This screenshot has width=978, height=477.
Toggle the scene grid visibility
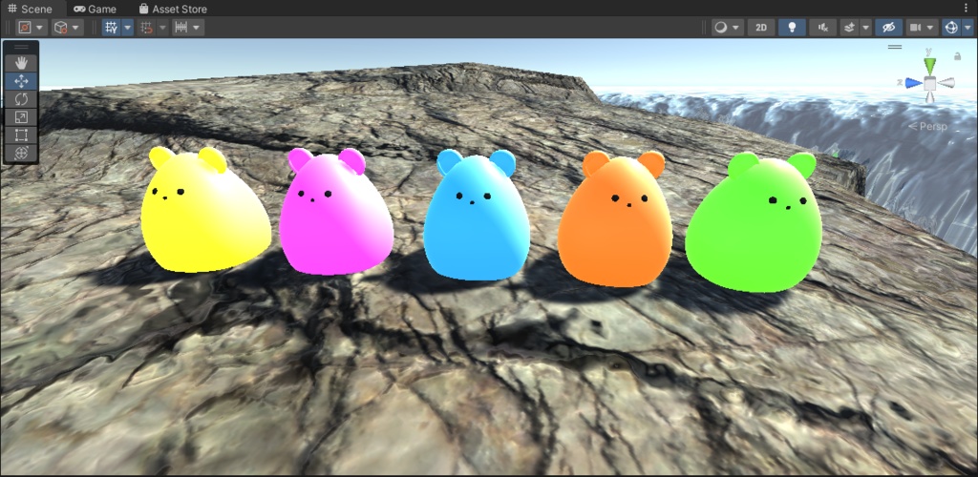pos(111,28)
